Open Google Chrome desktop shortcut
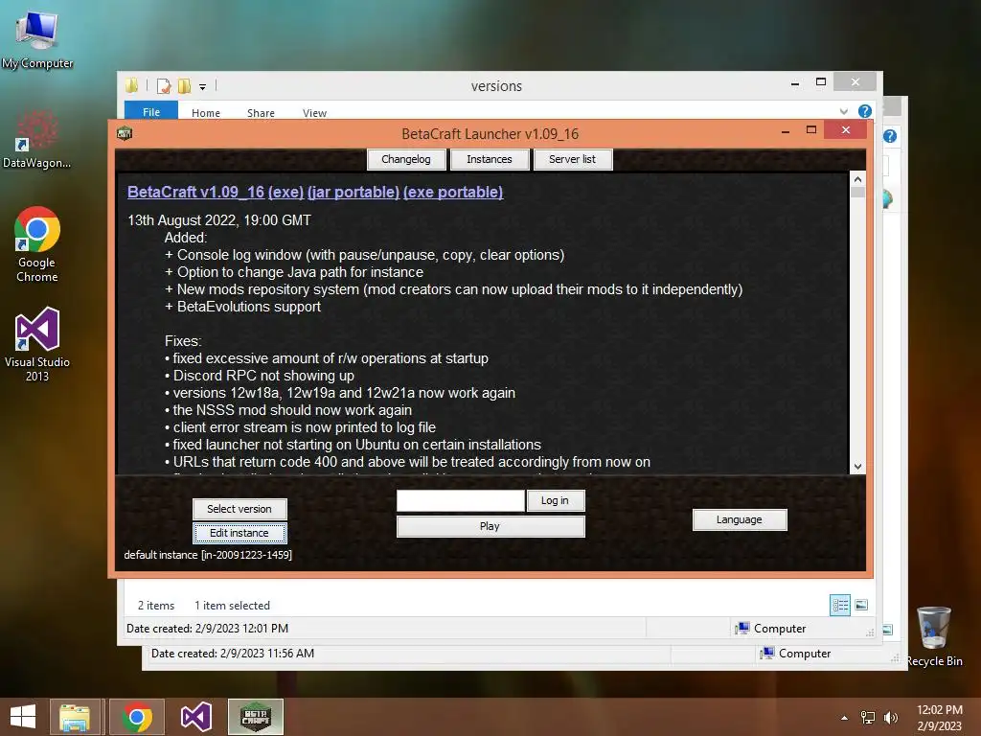 point(37,244)
